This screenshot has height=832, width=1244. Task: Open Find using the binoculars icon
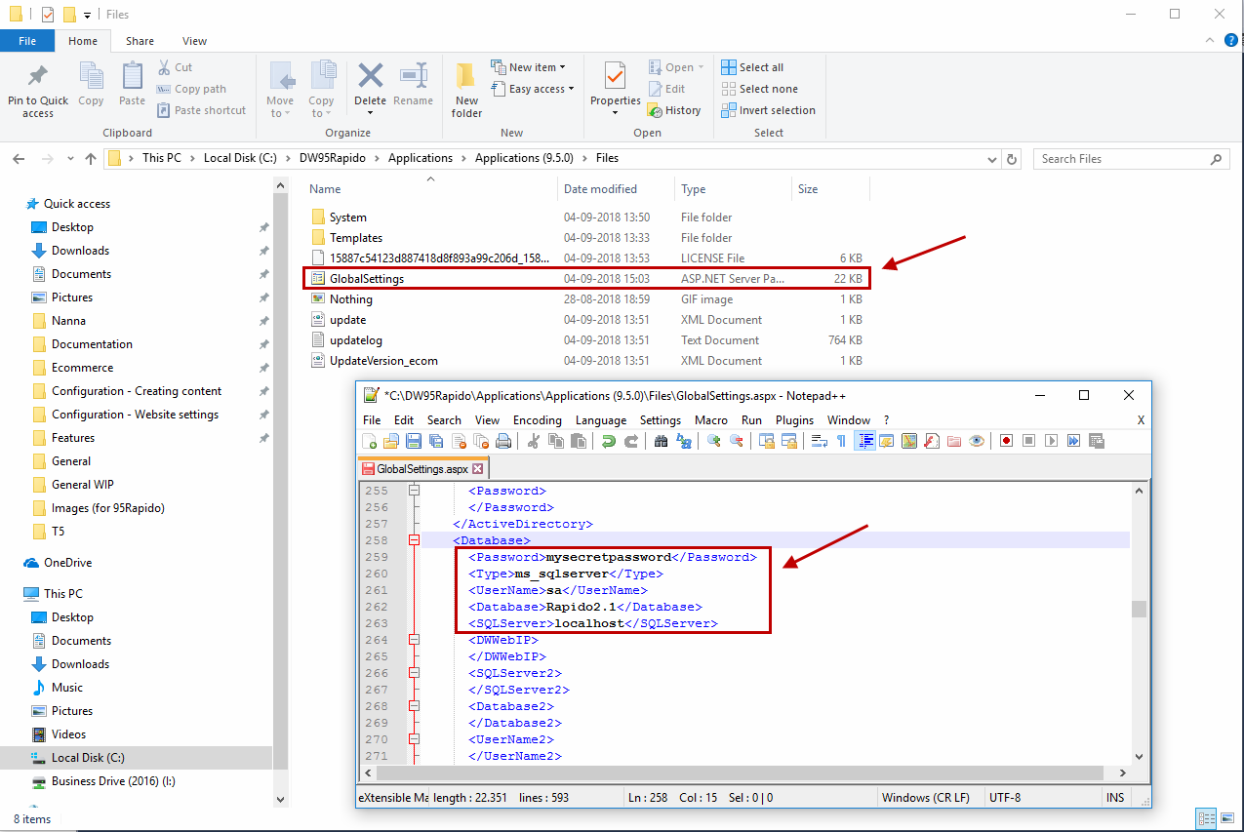(x=661, y=441)
